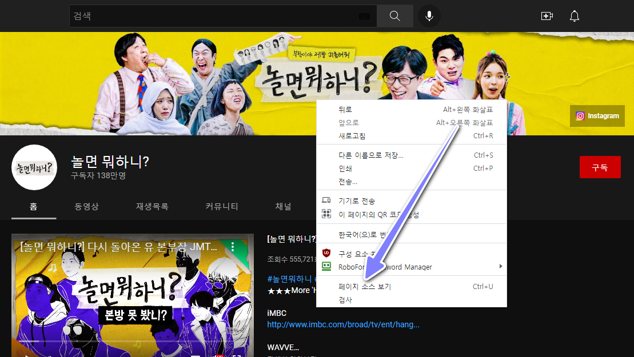Click the #놀면뭐하니 hashtag link
This screenshot has height=357, width=634.
point(289,279)
